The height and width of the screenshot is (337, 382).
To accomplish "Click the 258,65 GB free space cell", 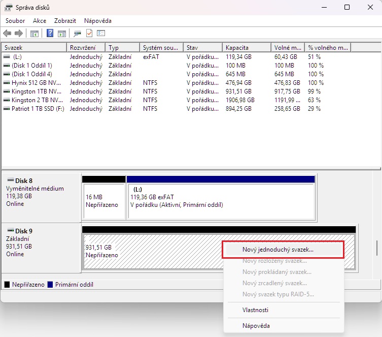I will coord(287,109).
